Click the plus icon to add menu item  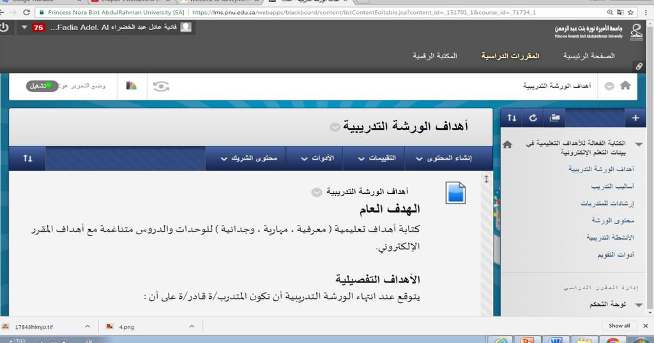click(635, 118)
